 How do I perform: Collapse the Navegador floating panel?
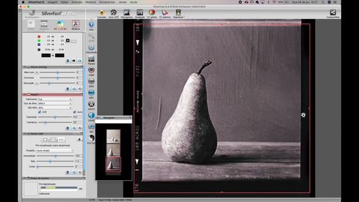(98, 118)
